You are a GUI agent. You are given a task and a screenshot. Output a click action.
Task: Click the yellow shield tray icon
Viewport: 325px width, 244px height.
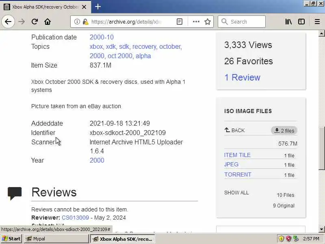[x=281, y=239]
